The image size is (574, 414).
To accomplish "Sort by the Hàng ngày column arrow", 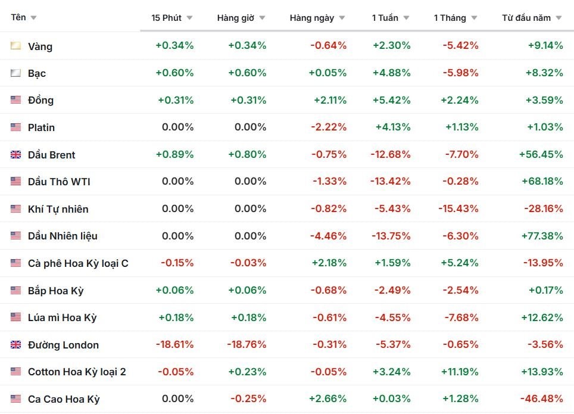I will tap(342, 18).
